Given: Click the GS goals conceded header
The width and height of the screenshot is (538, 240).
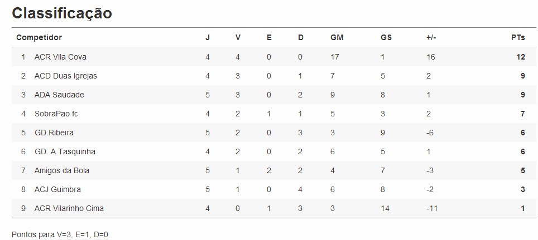Looking at the screenshot, I should 386,37.
